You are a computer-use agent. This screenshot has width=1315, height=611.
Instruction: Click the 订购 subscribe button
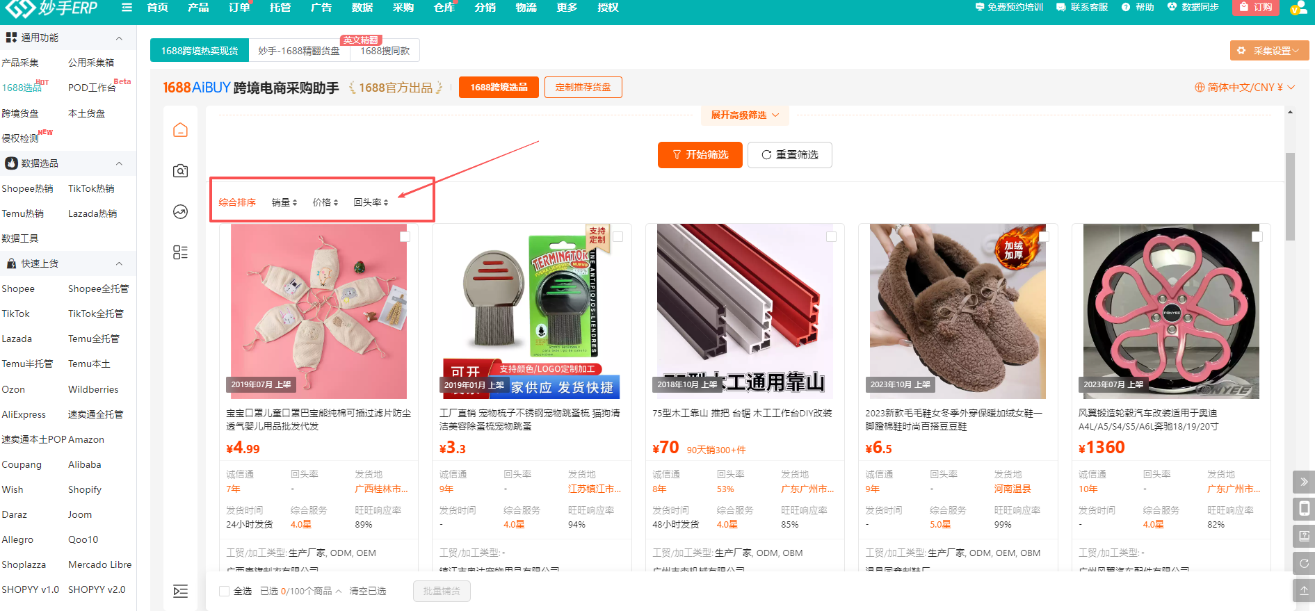point(1256,7)
